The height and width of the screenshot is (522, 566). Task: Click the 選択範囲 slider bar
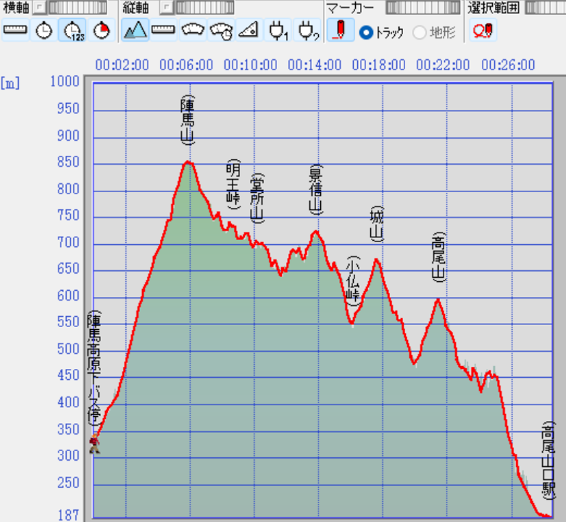[x=545, y=7]
